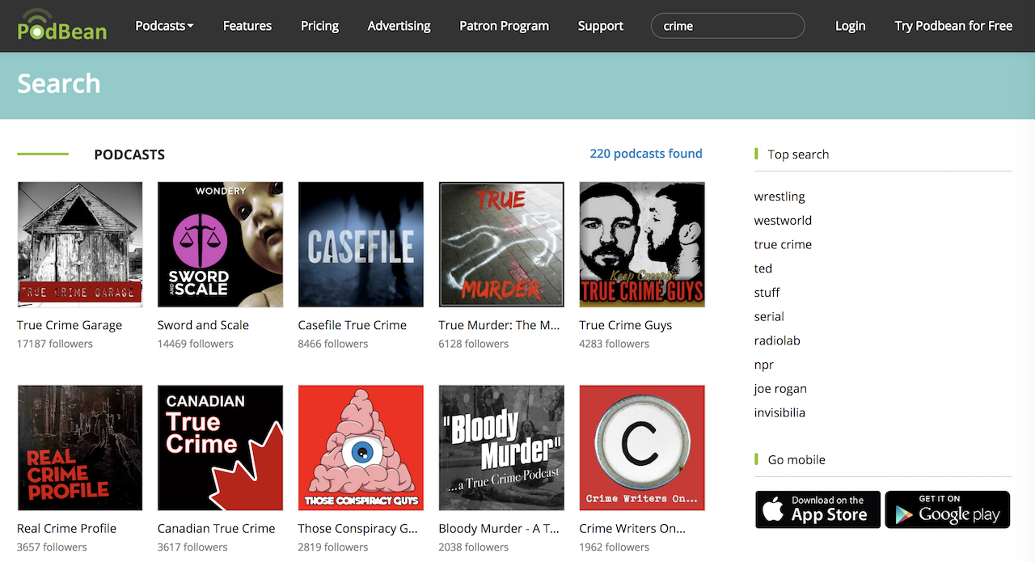Click the Login link
Screen dimensions: 1035x562
[850, 26]
